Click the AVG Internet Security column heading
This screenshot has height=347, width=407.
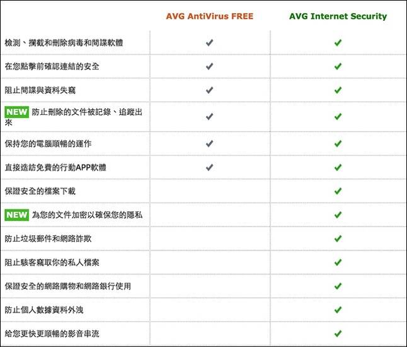coord(338,16)
